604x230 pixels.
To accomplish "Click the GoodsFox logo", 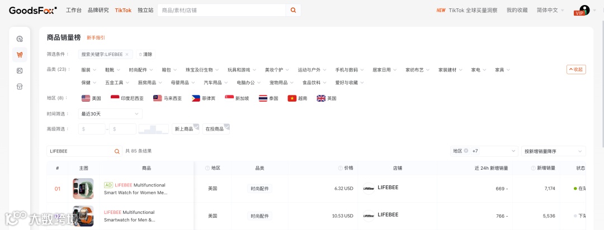I will [x=33, y=11].
